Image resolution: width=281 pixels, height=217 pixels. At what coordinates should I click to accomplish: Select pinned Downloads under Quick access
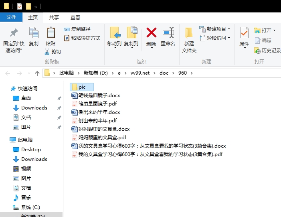click(34, 108)
